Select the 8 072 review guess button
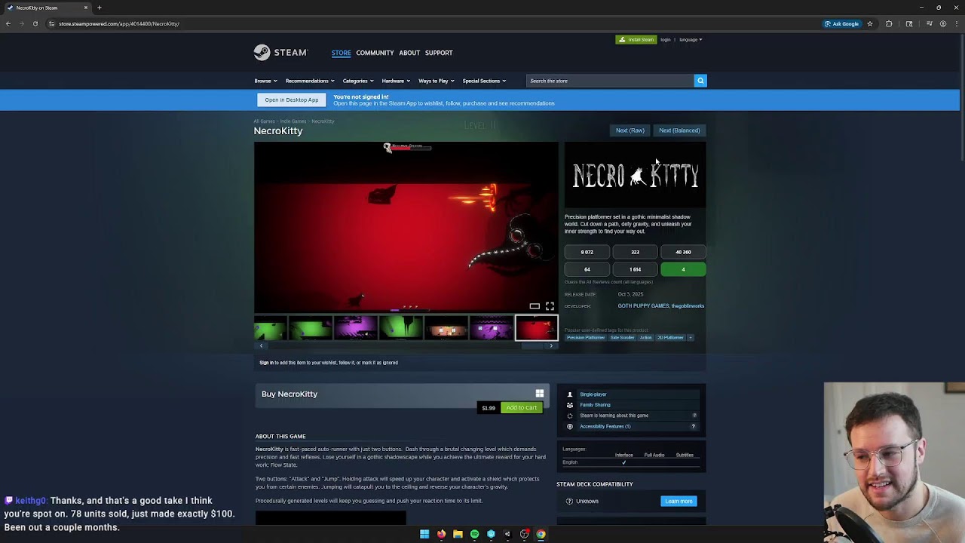This screenshot has height=543, width=965. (587, 252)
